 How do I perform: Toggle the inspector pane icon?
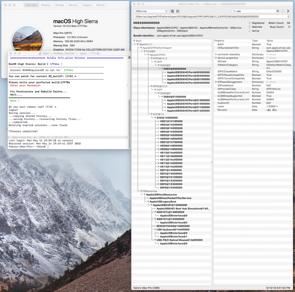click(x=288, y=11)
